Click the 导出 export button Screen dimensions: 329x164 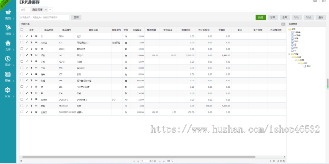[309, 17]
